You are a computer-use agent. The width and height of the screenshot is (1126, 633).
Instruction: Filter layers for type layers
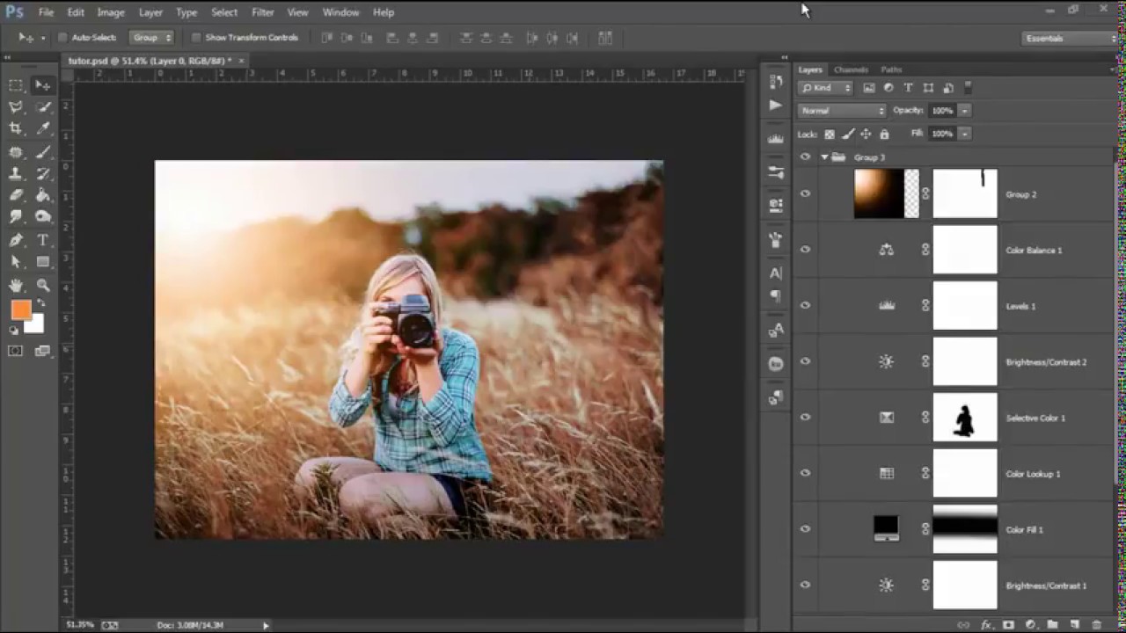click(908, 88)
